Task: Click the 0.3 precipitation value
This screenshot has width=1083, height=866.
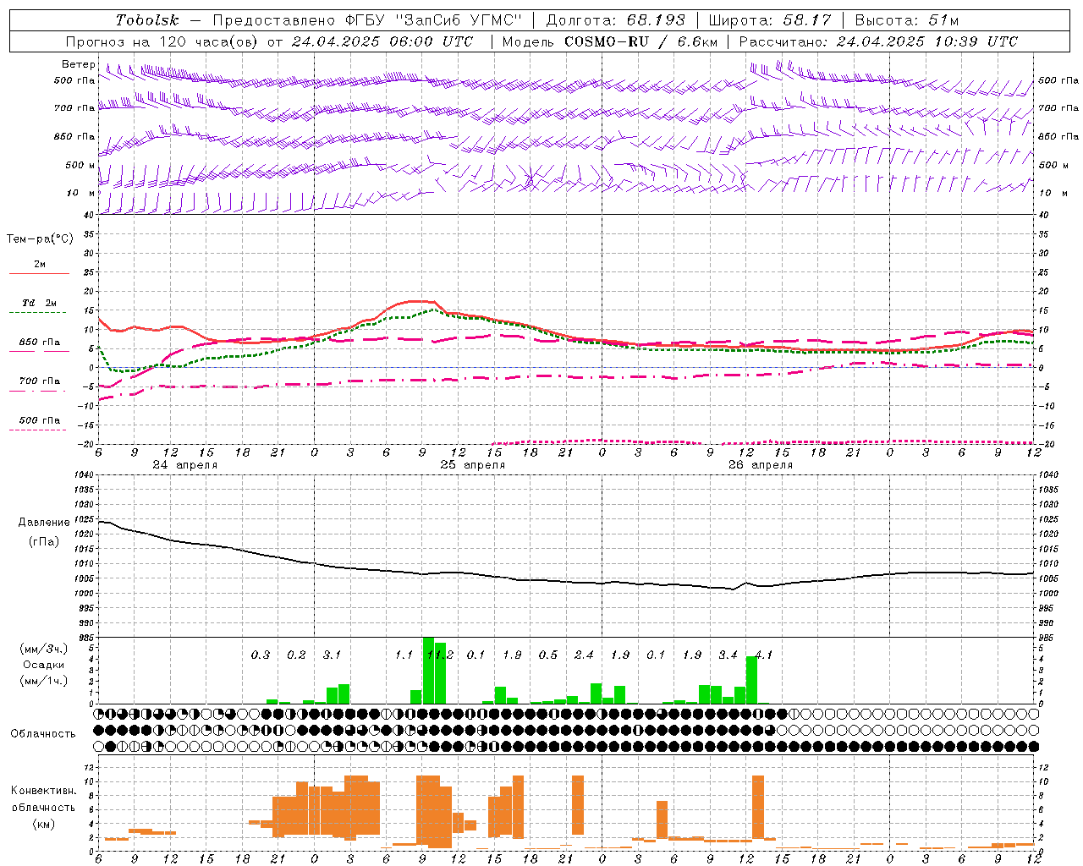Action: click(x=261, y=655)
